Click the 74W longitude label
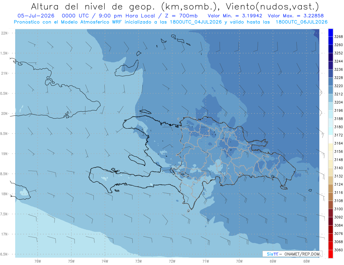This screenshot has height=265, width=344. (x=105, y=261)
